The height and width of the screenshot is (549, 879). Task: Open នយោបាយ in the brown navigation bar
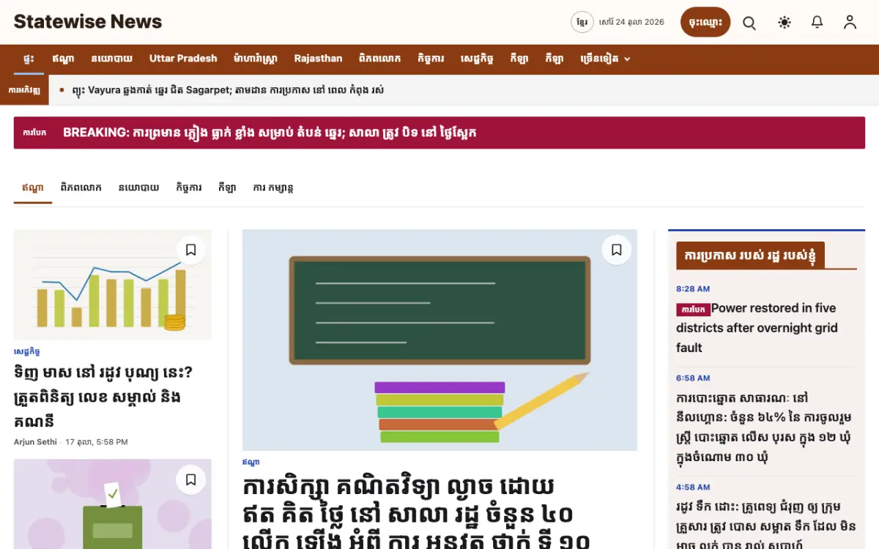[x=112, y=59]
